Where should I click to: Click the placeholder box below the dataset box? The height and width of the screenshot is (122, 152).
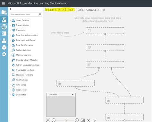point(105,48)
